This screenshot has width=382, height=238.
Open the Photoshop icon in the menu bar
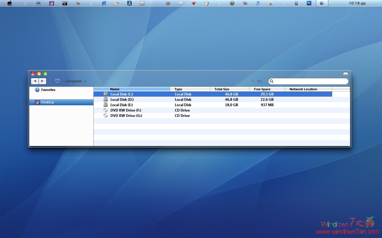tap(309, 3)
